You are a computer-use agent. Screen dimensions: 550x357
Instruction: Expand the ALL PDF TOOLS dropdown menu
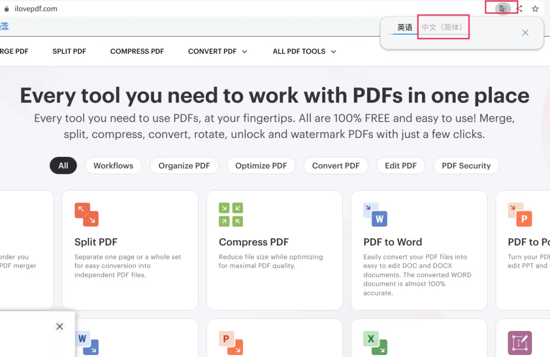tap(305, 51)
